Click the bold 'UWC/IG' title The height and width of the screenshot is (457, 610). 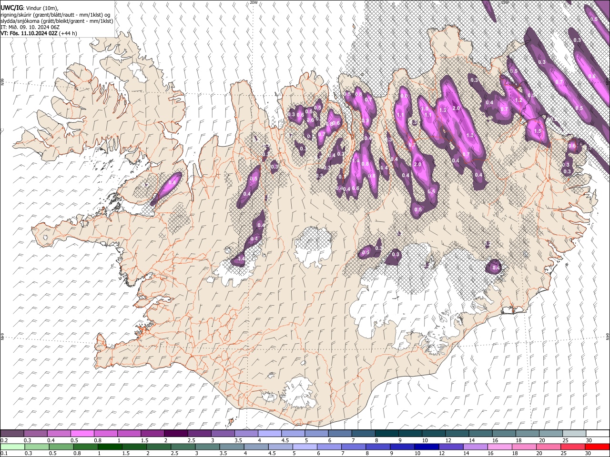pyautogui.click(x=11, y=8)
